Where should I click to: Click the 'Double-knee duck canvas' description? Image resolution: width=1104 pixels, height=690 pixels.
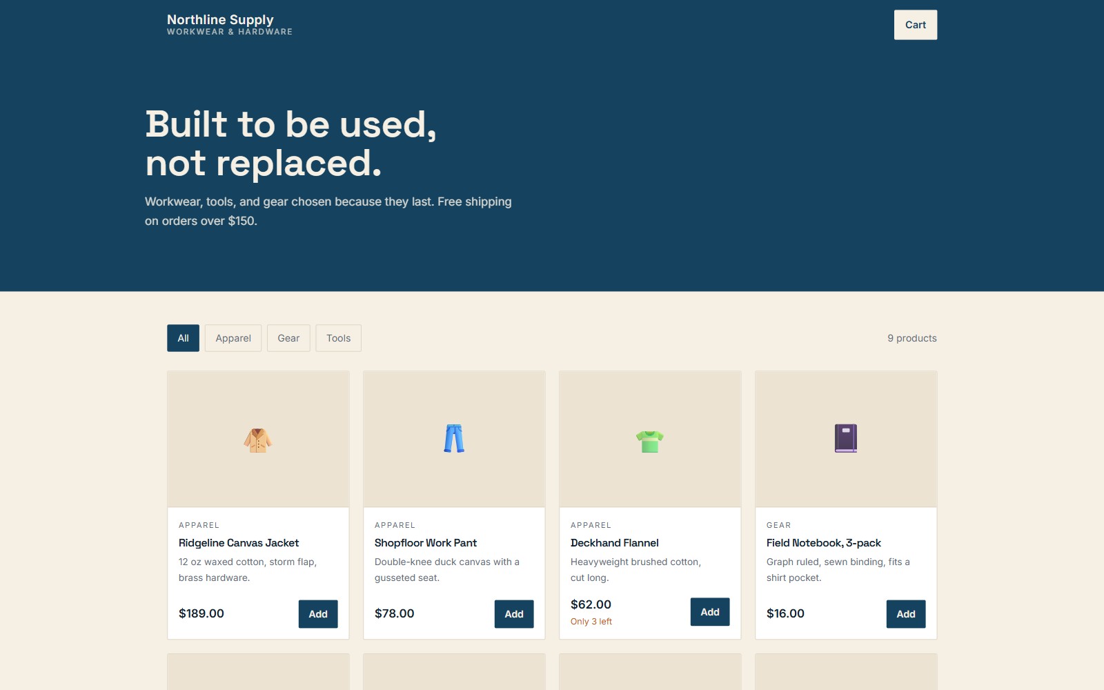[x=447, y=570]
